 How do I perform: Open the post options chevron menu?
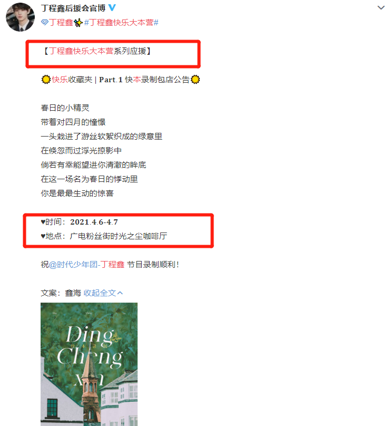(x=381, y=7)
